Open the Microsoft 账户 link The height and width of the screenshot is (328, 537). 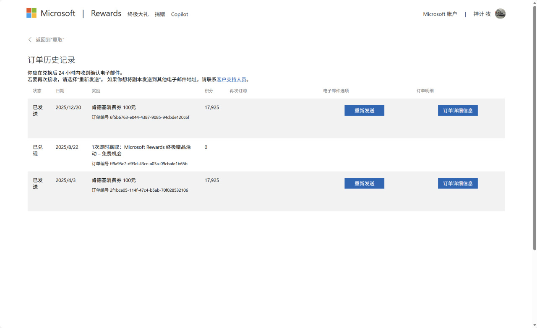(x=440, y=14)
